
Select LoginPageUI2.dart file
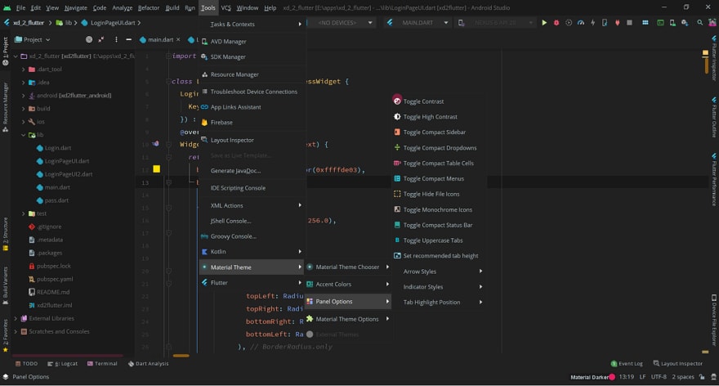click(69, 174)
